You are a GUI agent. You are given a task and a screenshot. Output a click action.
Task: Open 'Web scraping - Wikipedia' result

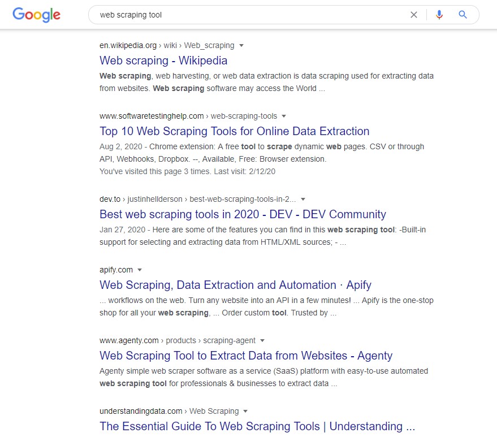[x=163, y=60]
